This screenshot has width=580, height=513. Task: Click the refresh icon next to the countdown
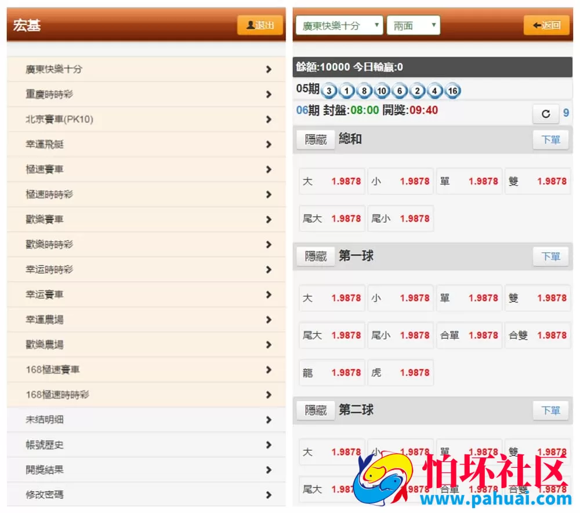545,114
